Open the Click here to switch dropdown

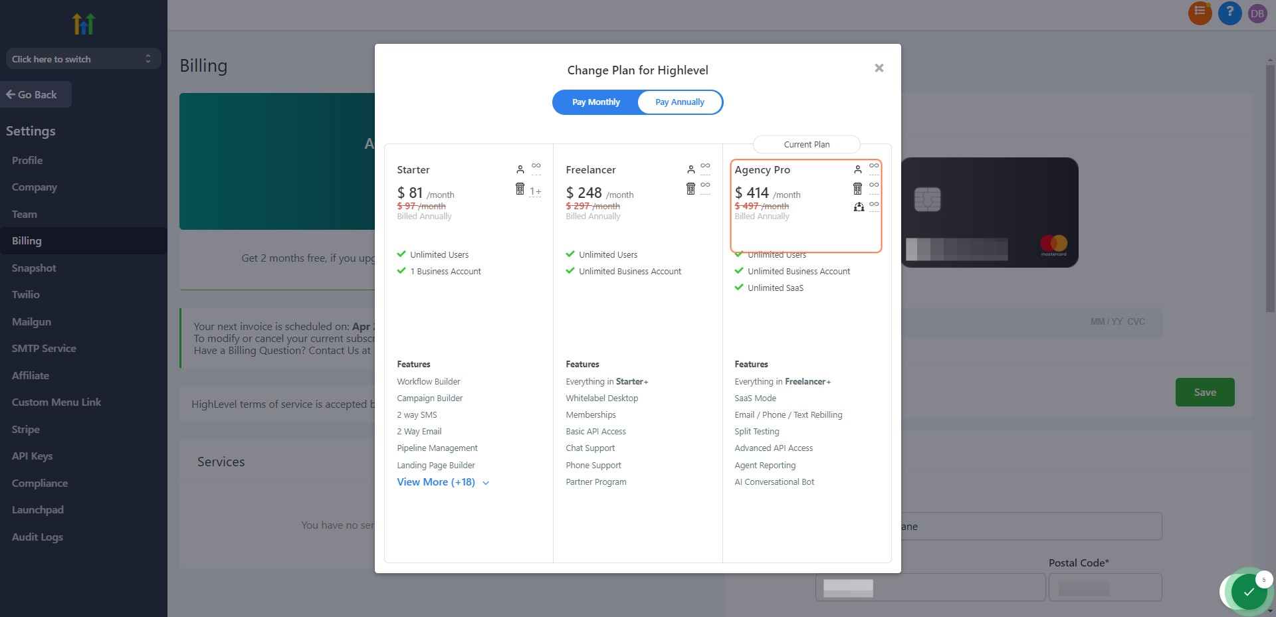click(83, 59)
